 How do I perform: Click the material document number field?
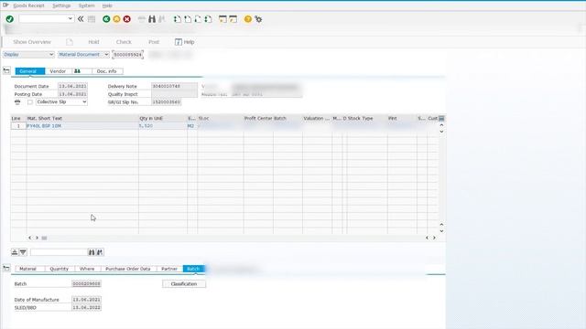click(128, 55)
